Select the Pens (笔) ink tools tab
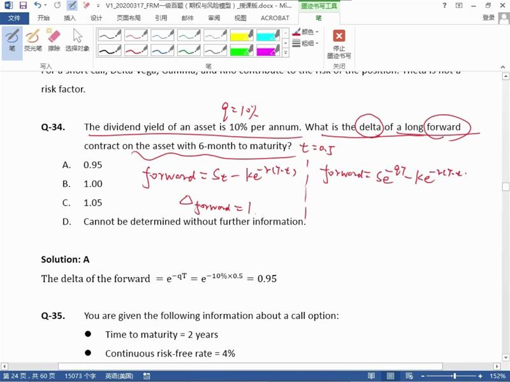 click(x=318, y=18)
